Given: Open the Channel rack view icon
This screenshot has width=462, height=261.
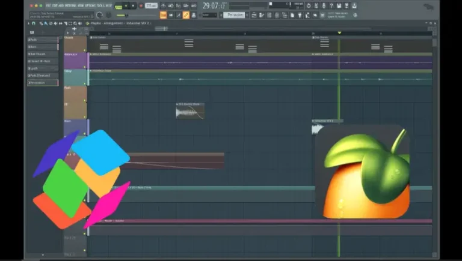Looking at the screenshot, I should tap(269, 15).
